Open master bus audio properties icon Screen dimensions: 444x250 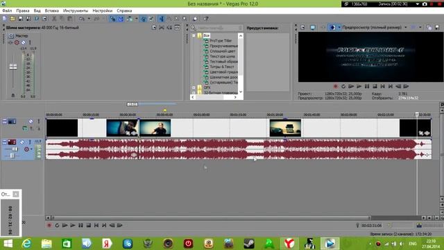pyautogui.click(x=154, y=28)
